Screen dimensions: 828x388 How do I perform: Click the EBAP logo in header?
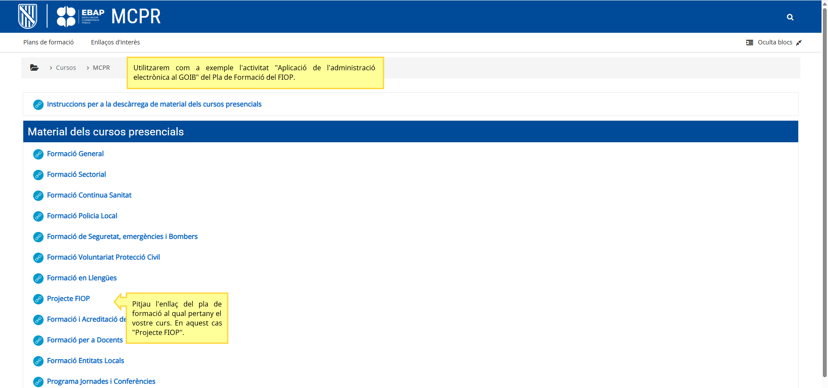(x=81, y=16)
